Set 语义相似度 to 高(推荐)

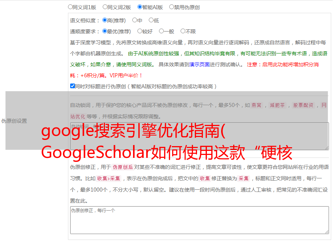(105, 20)
